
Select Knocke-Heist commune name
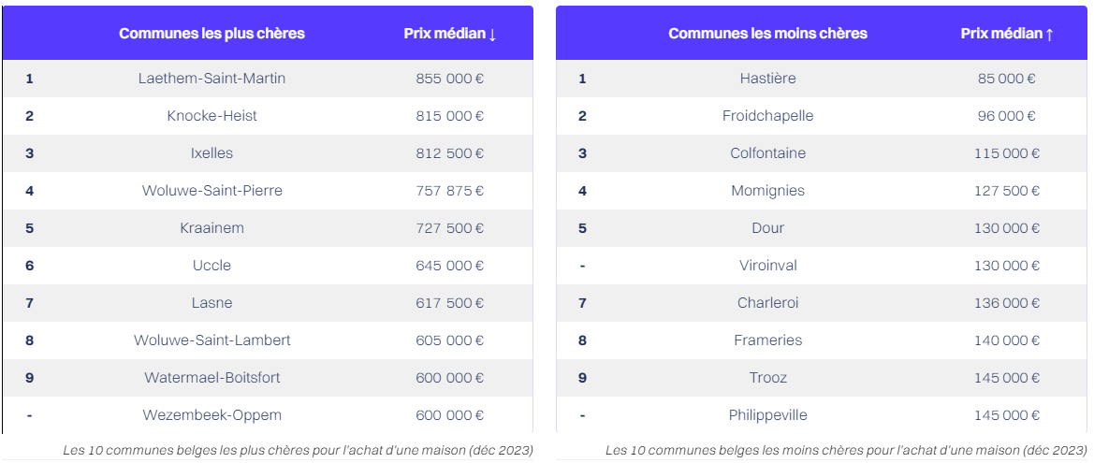click(212, 116)
